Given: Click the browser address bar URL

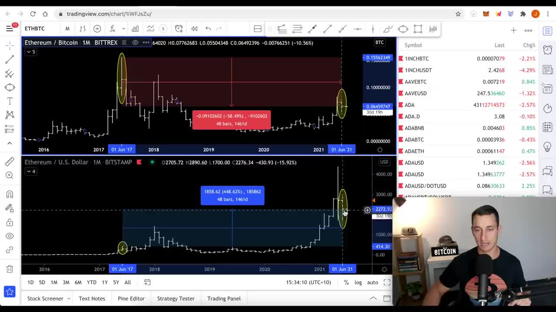Looking at the screenshot, I should tap(109, 14).
